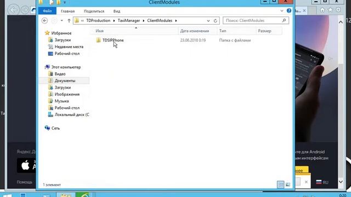Open the Музыка folder in the sidebar
The height and width of the screenshot is (197, 351).
tap(61, 101)
